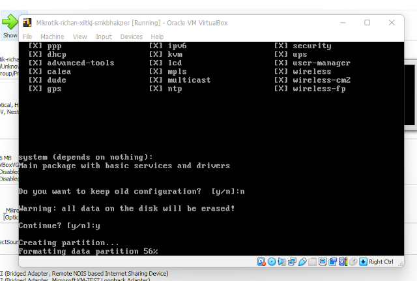This screenshot has height=281, width=417.
Task: Click the USB devices status icon
Action: [302, 262]
